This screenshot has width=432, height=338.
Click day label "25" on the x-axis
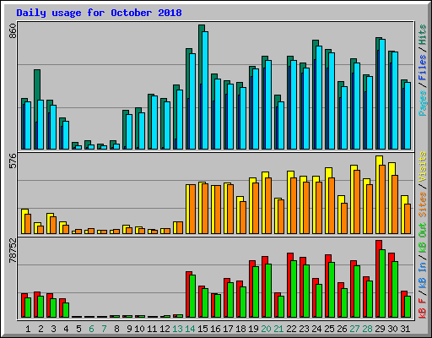329,329
